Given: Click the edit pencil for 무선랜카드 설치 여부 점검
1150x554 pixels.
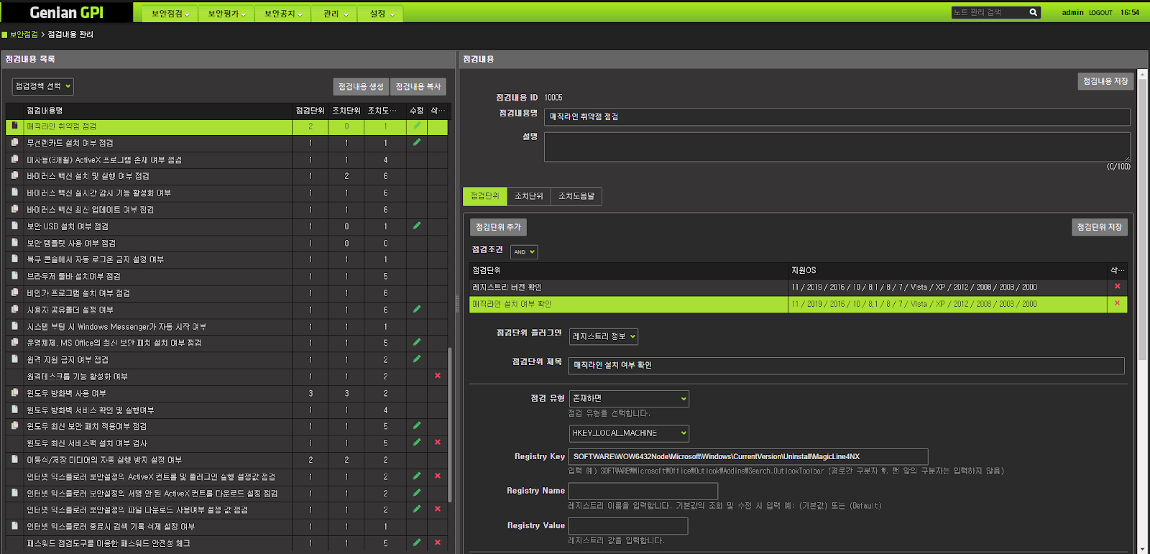Looking at the screenshot, I should [416, 142].
